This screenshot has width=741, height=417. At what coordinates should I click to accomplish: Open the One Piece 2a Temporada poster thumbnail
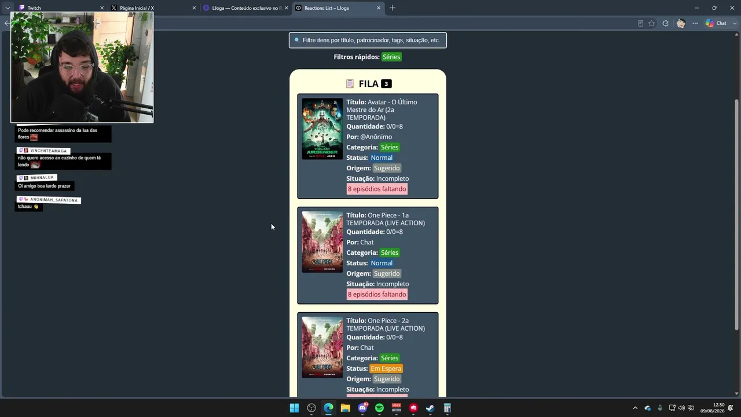[x=322, y=347]
